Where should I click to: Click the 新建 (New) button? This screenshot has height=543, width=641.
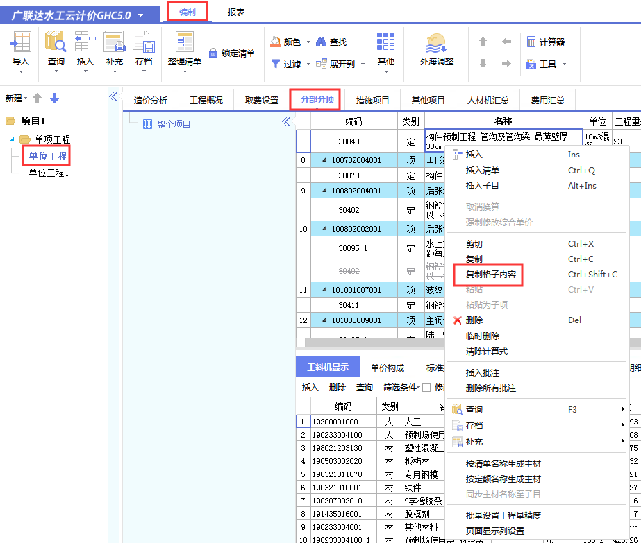point(15,98)
